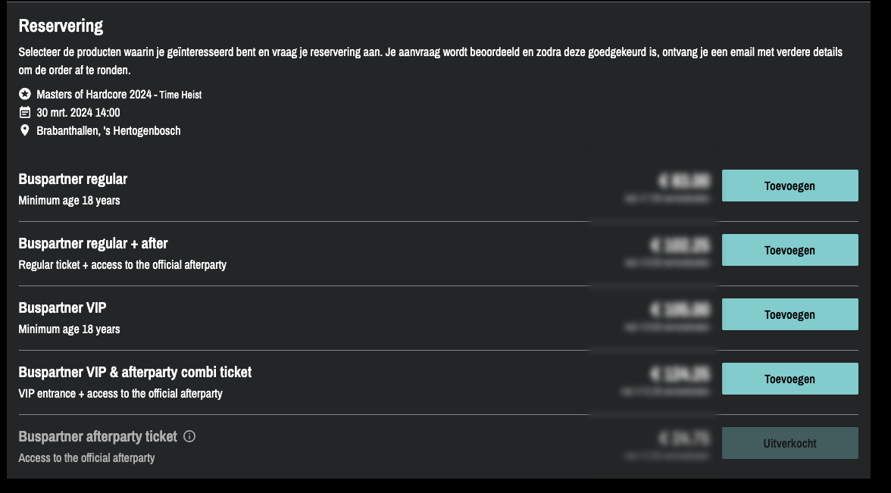Click the calendar icon next to the date

point(25,113)
